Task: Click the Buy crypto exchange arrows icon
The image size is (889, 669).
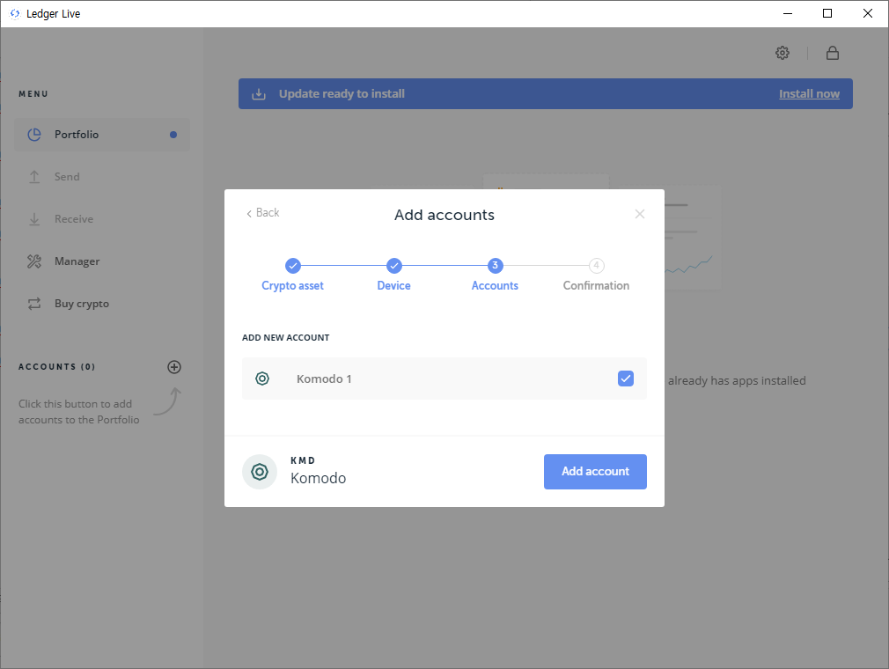Action: (34, 304)
